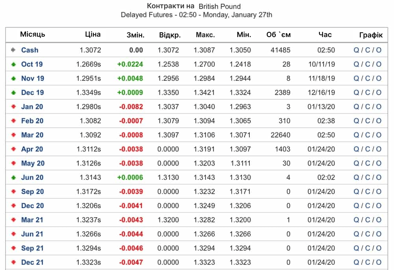Click the O link in Jun 20 row

point(379,177)
